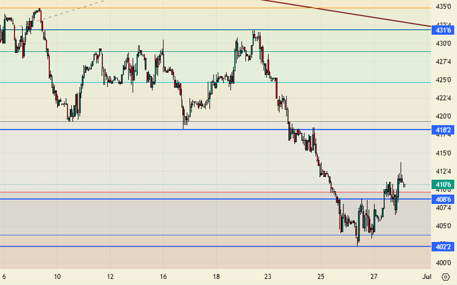The width and height of the screenshot is (457, 285).
Task: Click the 402'2 price level tag
Action: pyautogui.click(x=444, y=247)
